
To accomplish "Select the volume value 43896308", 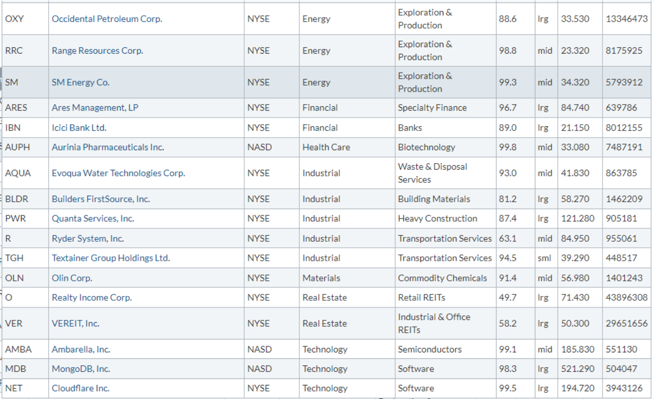I will [x=626, y=298].
